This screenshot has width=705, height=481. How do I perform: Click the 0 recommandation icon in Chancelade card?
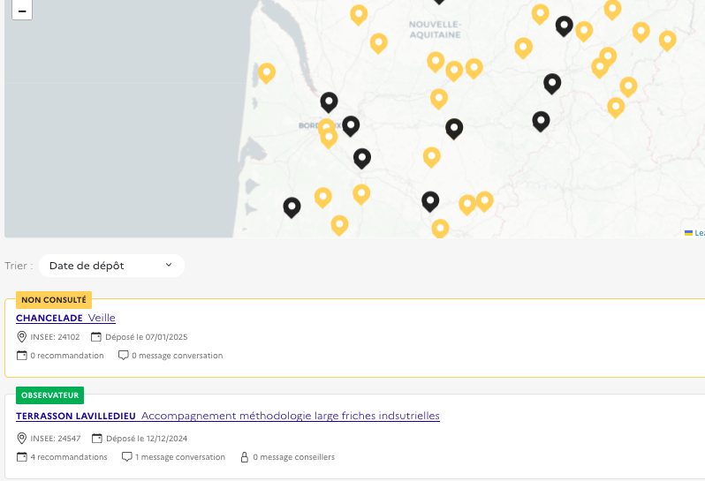(x=22, y=356)
